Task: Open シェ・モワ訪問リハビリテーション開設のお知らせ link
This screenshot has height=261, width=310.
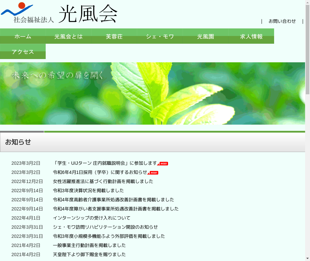Action: (105, 227)
